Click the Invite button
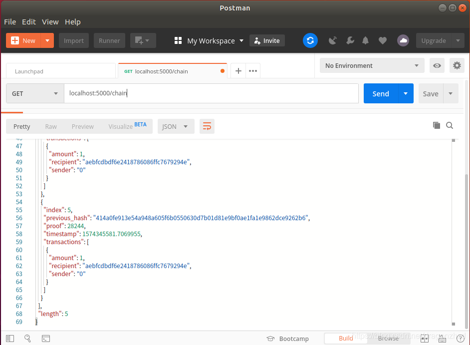Screen dimensions: 470x345 (267, 40)
